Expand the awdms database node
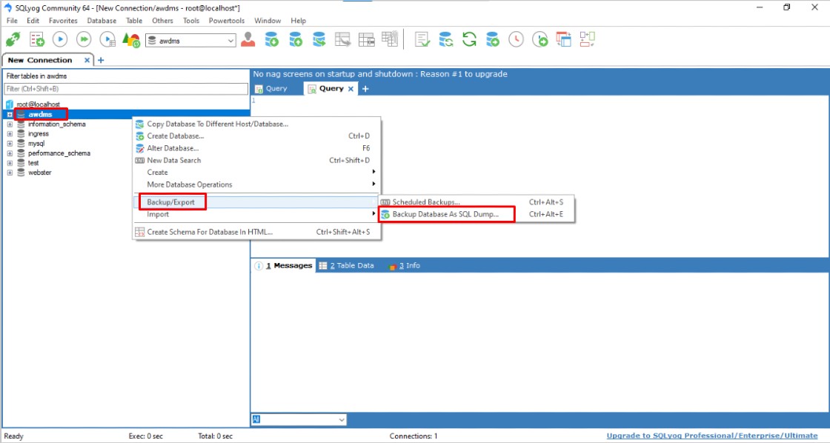830x443 pixels. (10, 114)
